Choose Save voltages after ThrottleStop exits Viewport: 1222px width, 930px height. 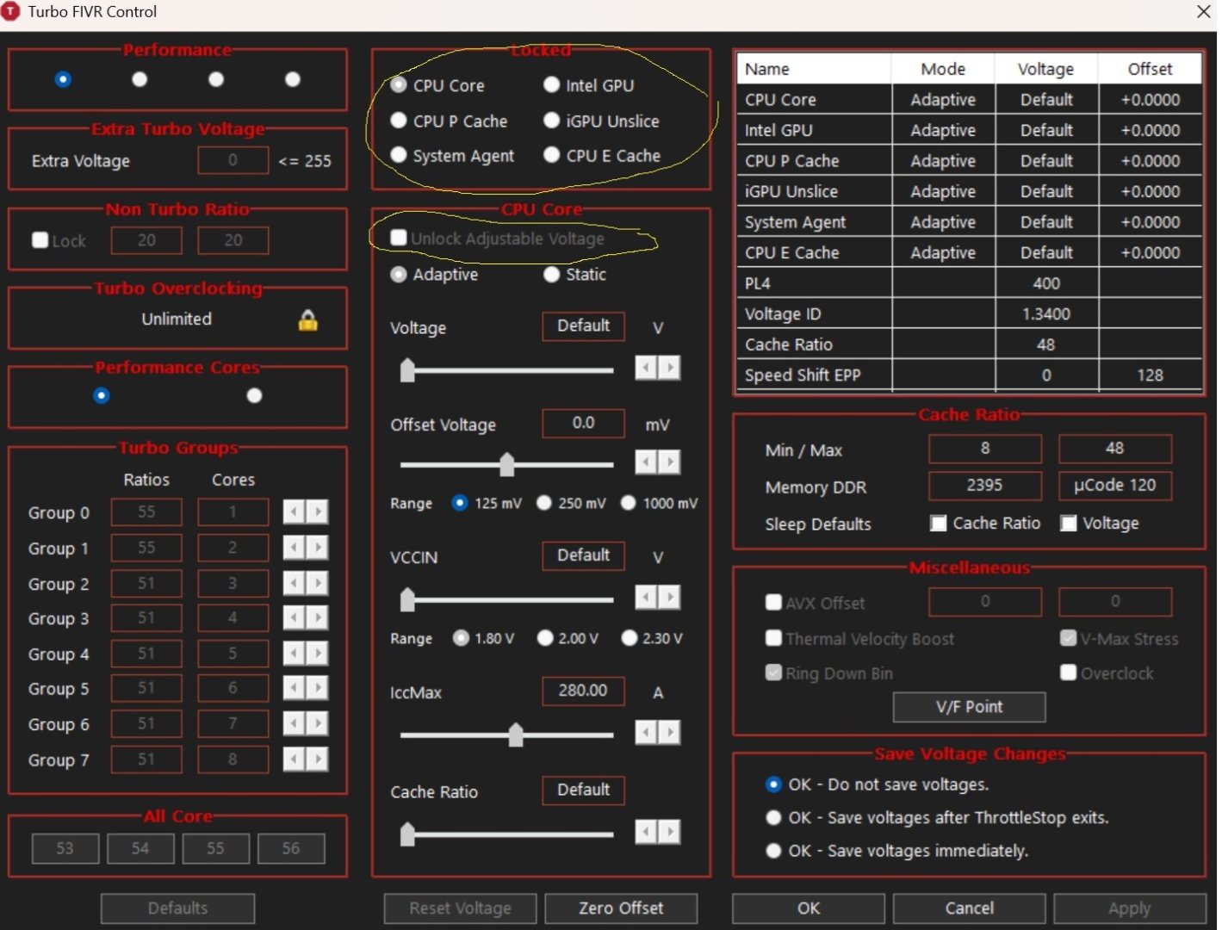(x=773, y=818)
